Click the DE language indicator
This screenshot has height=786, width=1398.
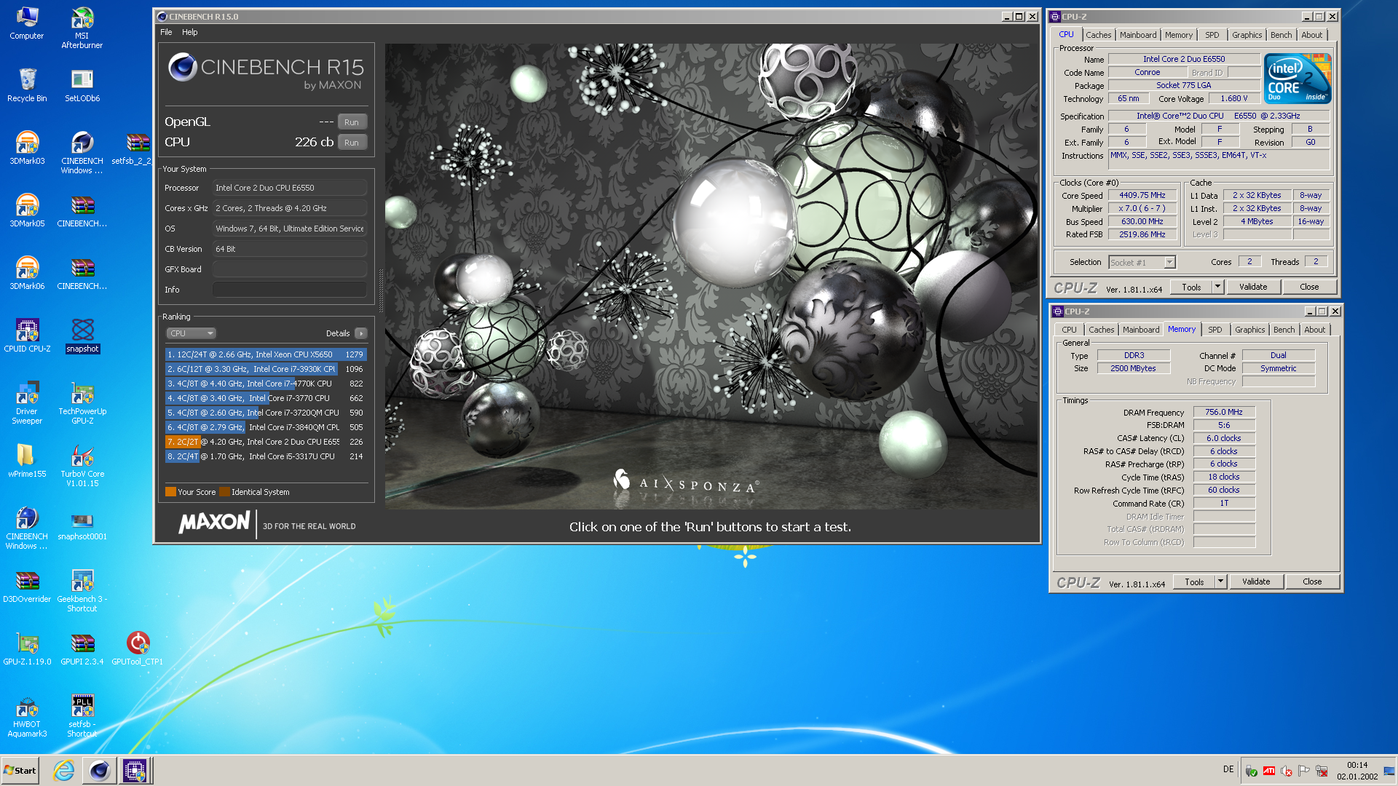coord(1228,769)
